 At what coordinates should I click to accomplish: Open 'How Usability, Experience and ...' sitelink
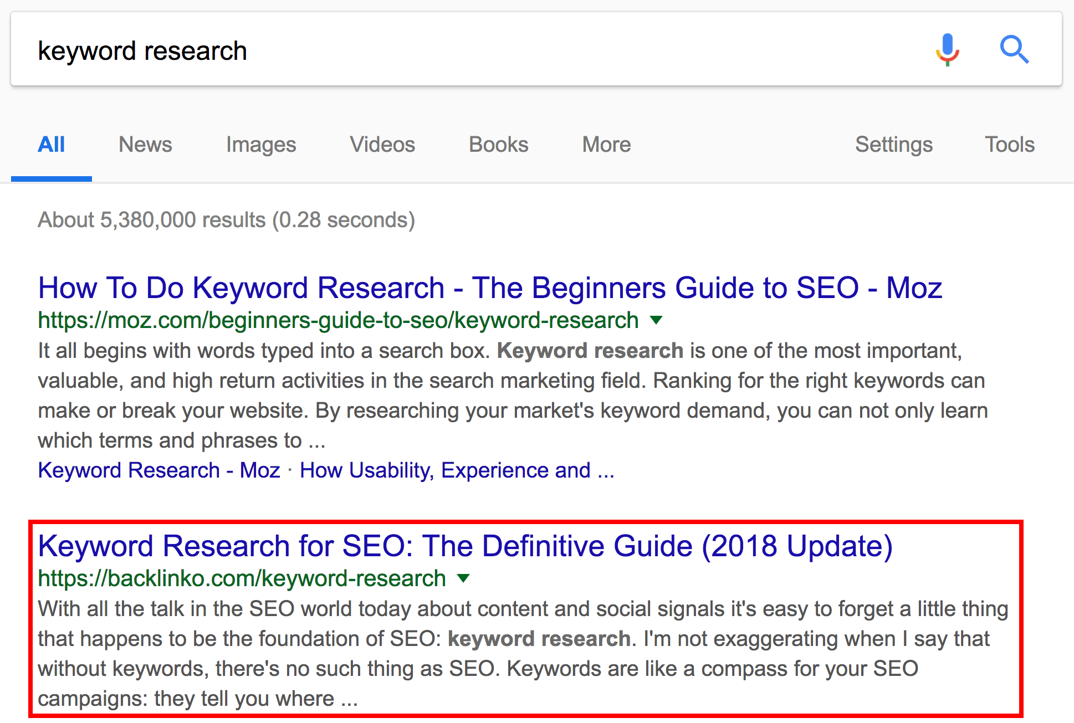457,471
